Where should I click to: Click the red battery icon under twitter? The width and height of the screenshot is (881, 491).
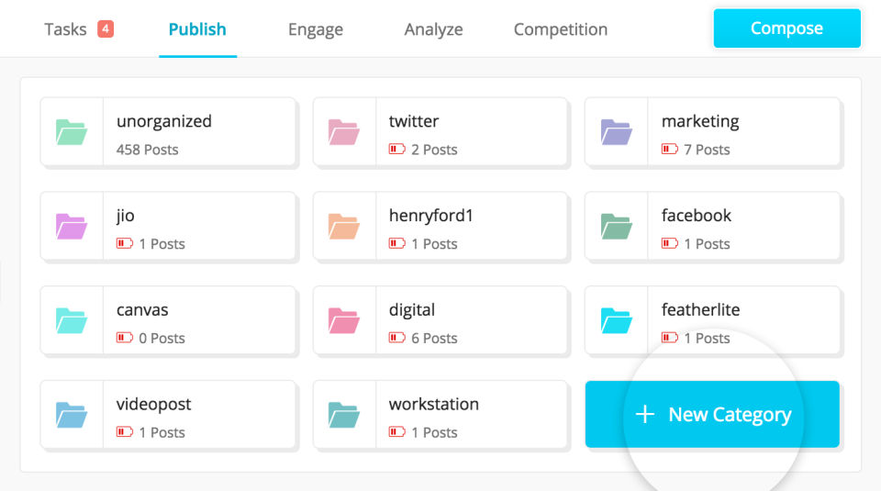click(x=397, y=150)
